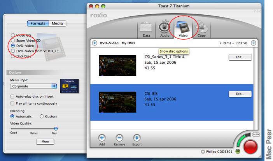Select Automatic encoding
The image size is (273, 161).
(12, 116)
